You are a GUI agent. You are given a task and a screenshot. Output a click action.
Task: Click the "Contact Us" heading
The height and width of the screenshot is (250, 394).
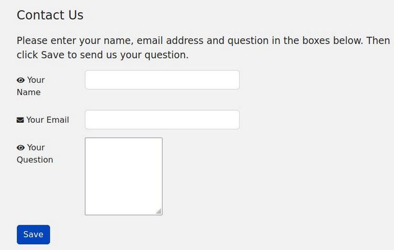click(50, 15)
